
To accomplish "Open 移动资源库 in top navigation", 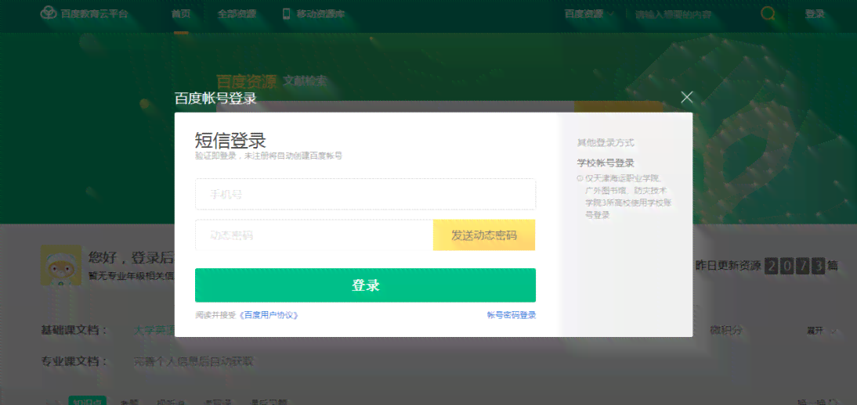I will 321,14.
